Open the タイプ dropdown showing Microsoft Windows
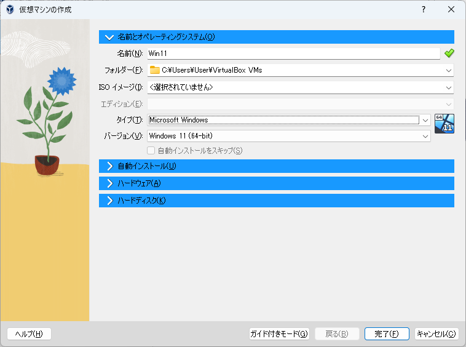The image size is (466, 347). coord(425,120)
